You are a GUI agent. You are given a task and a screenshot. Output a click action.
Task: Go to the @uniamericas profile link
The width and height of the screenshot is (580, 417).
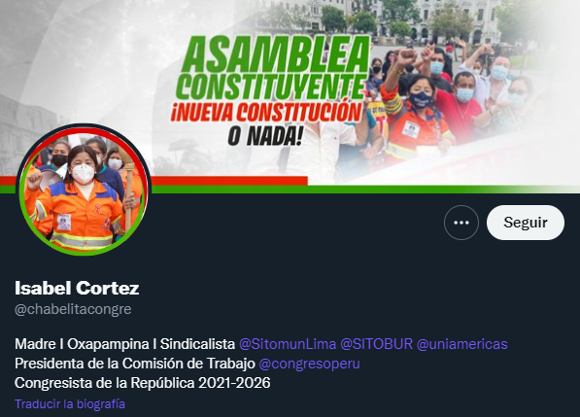pyautogui.click(x=462, y=344)
